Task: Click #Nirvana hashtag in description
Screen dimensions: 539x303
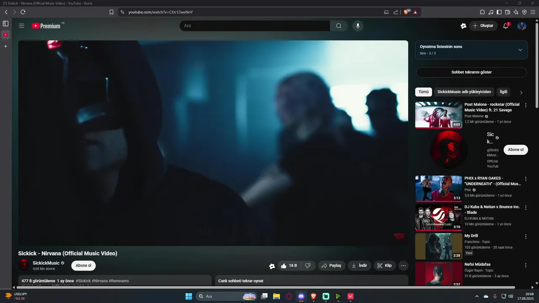Action: (100, 281)
